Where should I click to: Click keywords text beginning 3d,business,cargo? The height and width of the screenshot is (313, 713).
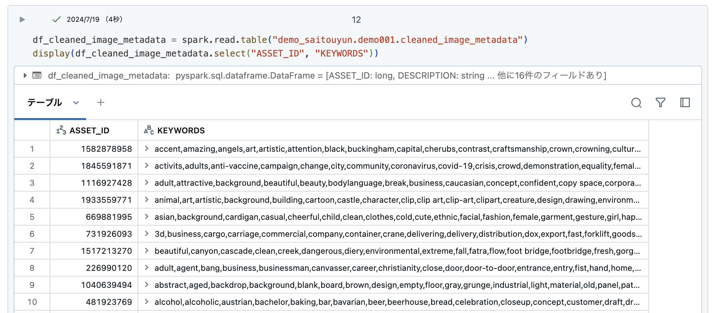[398, 234]
